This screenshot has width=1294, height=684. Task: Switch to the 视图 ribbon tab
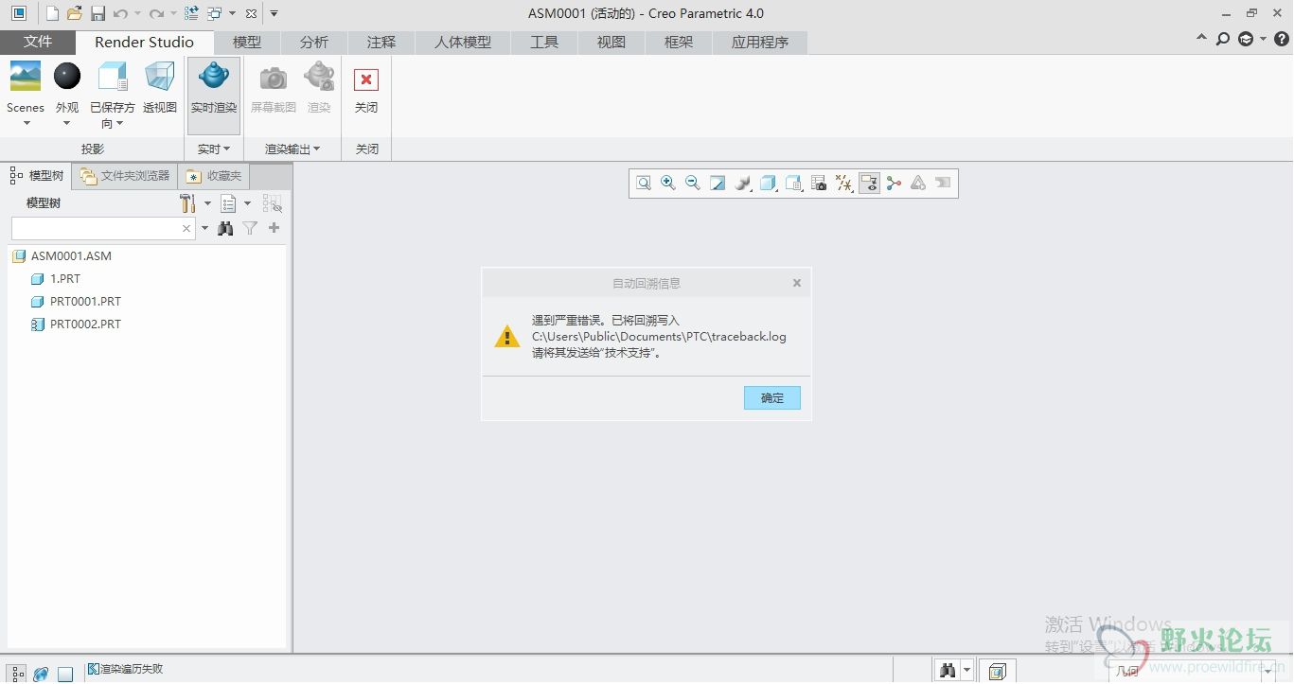coord(612,43)
